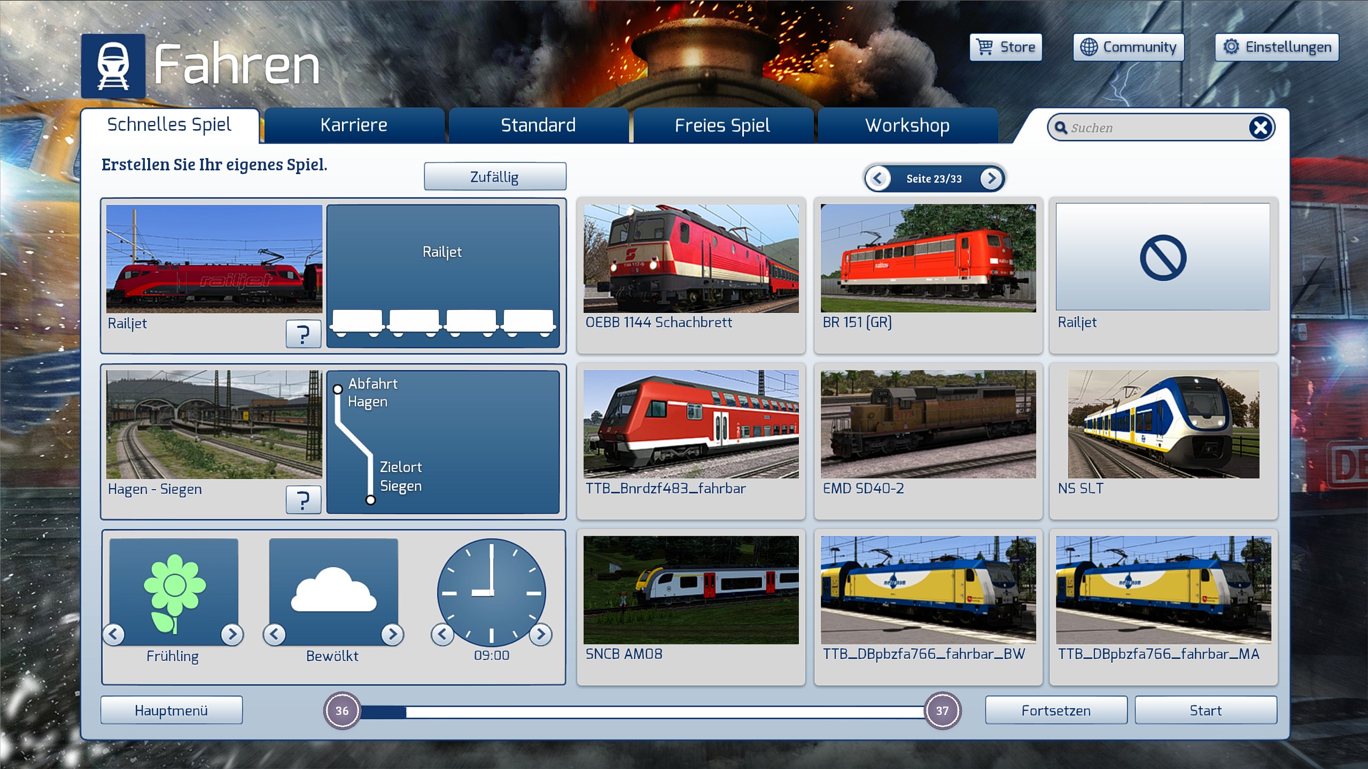This screenshot has width=1368, height=769.
Task: Click the clock face showing 09:00
Action: click(491, 592)
